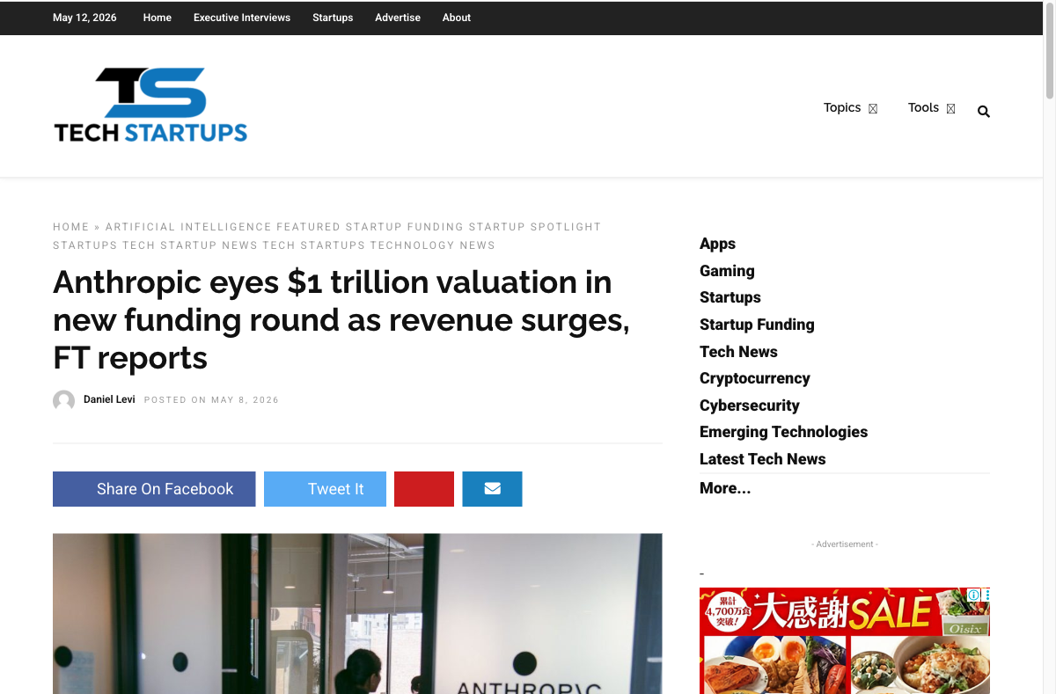Expand the Tools dropdown menu
This screenshot has width=1056, height=694.
[931, 107]
